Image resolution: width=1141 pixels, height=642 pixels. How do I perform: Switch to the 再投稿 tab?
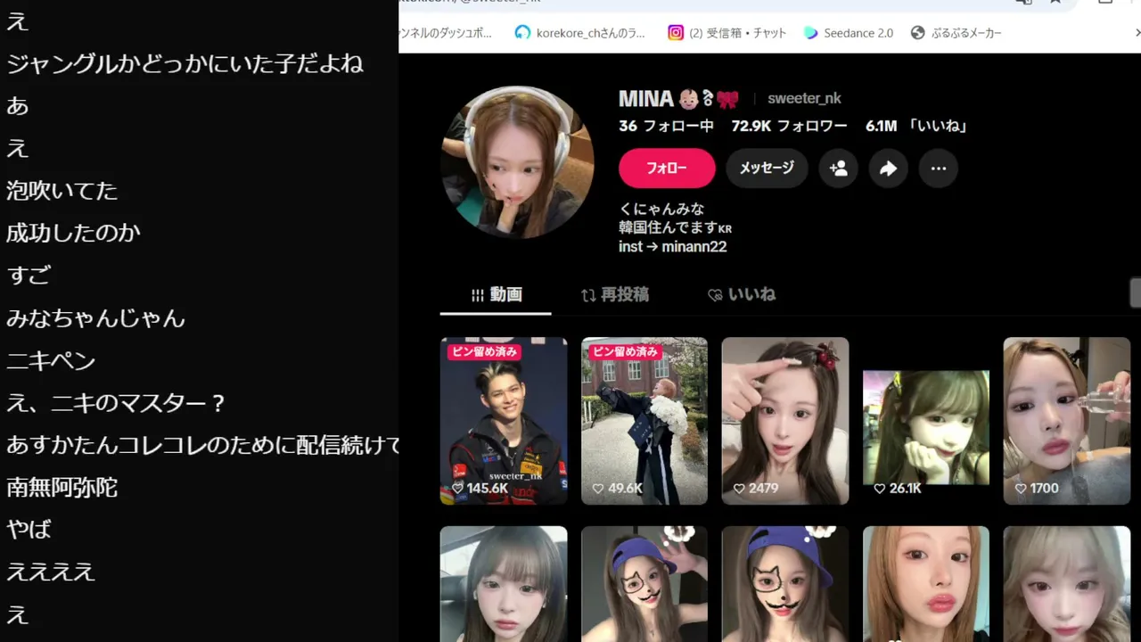click(x=614, y=295)
